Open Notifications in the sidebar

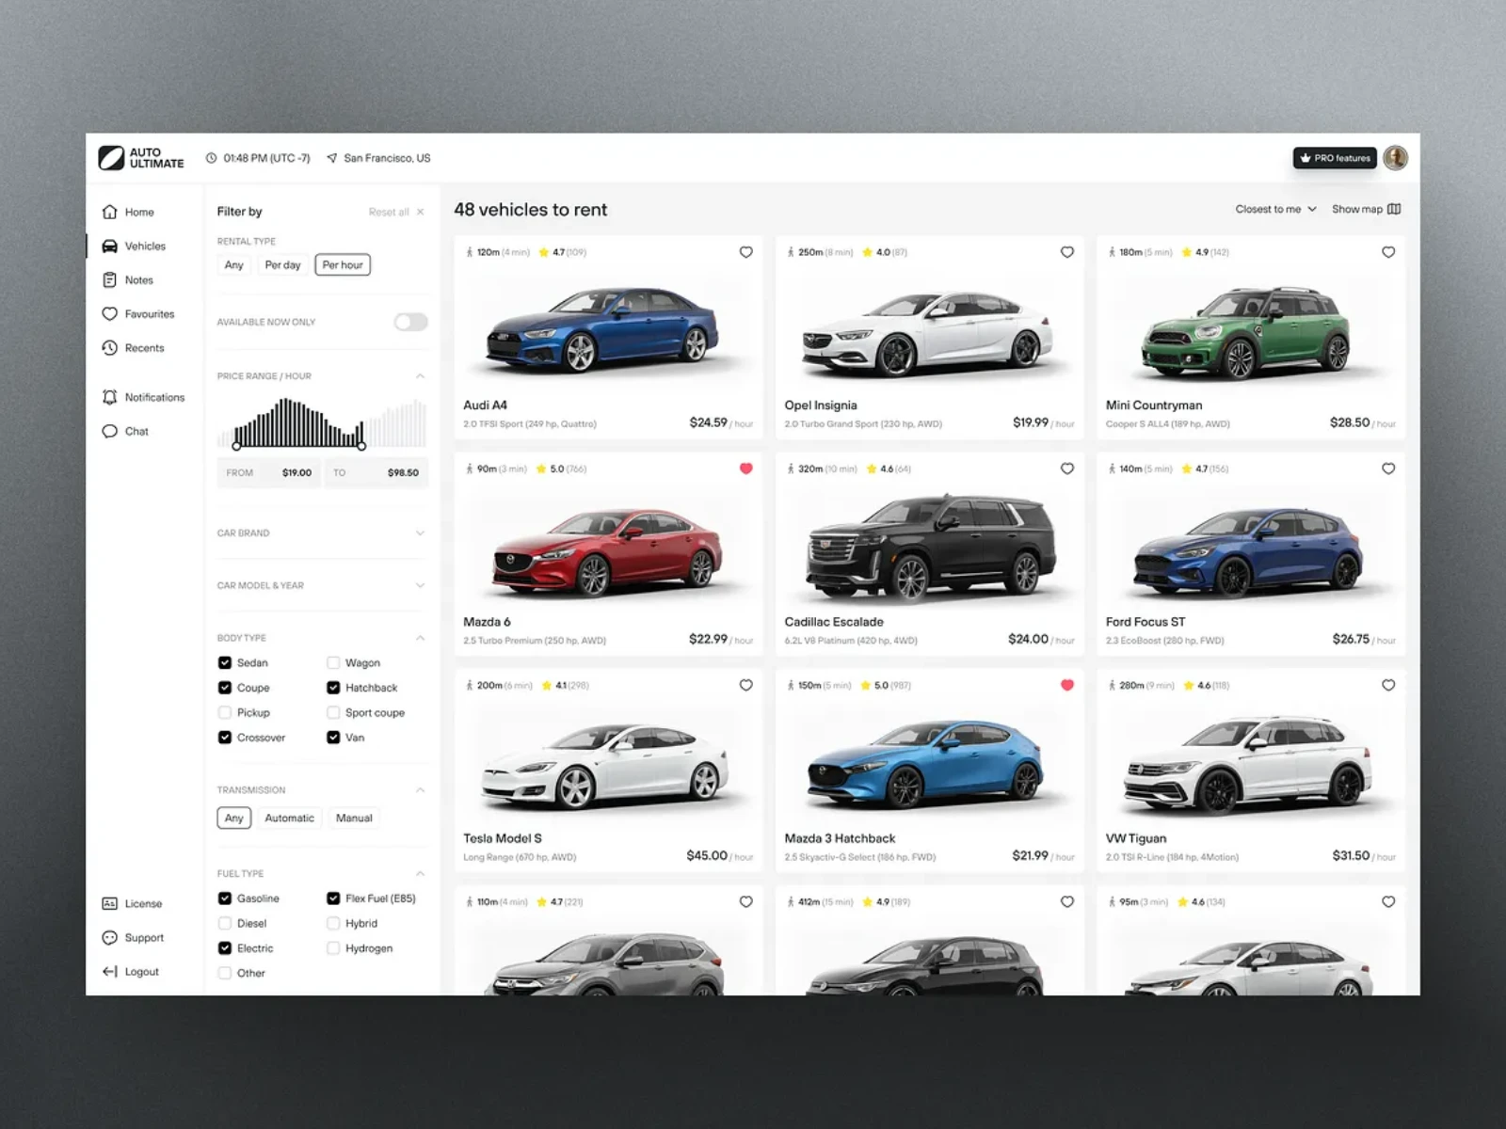[x=143, y=397]
